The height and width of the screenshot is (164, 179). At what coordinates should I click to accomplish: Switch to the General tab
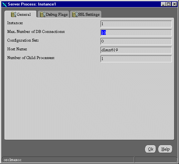tap(21, 14)
